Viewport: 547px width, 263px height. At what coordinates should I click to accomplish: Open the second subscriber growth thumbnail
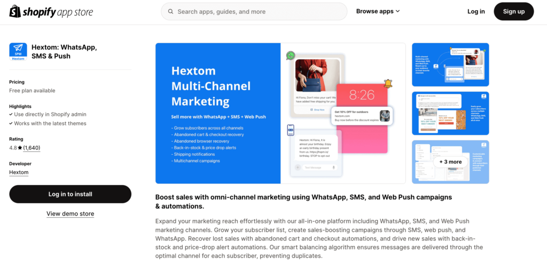450,113
